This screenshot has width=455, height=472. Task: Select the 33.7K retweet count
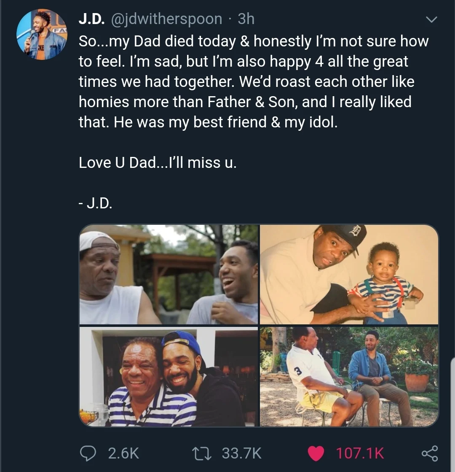[242, 453]
